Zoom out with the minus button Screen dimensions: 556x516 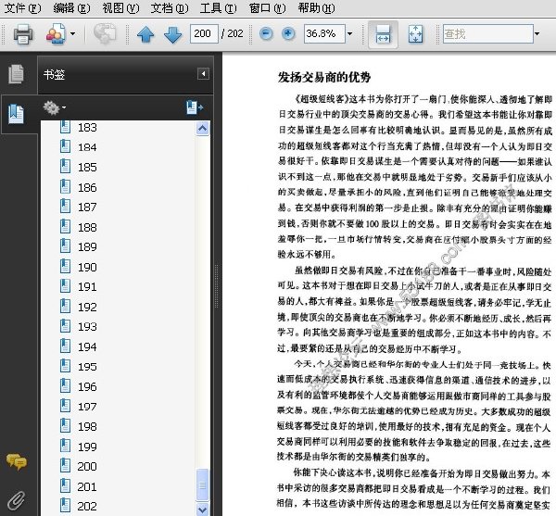coord(266,34)
